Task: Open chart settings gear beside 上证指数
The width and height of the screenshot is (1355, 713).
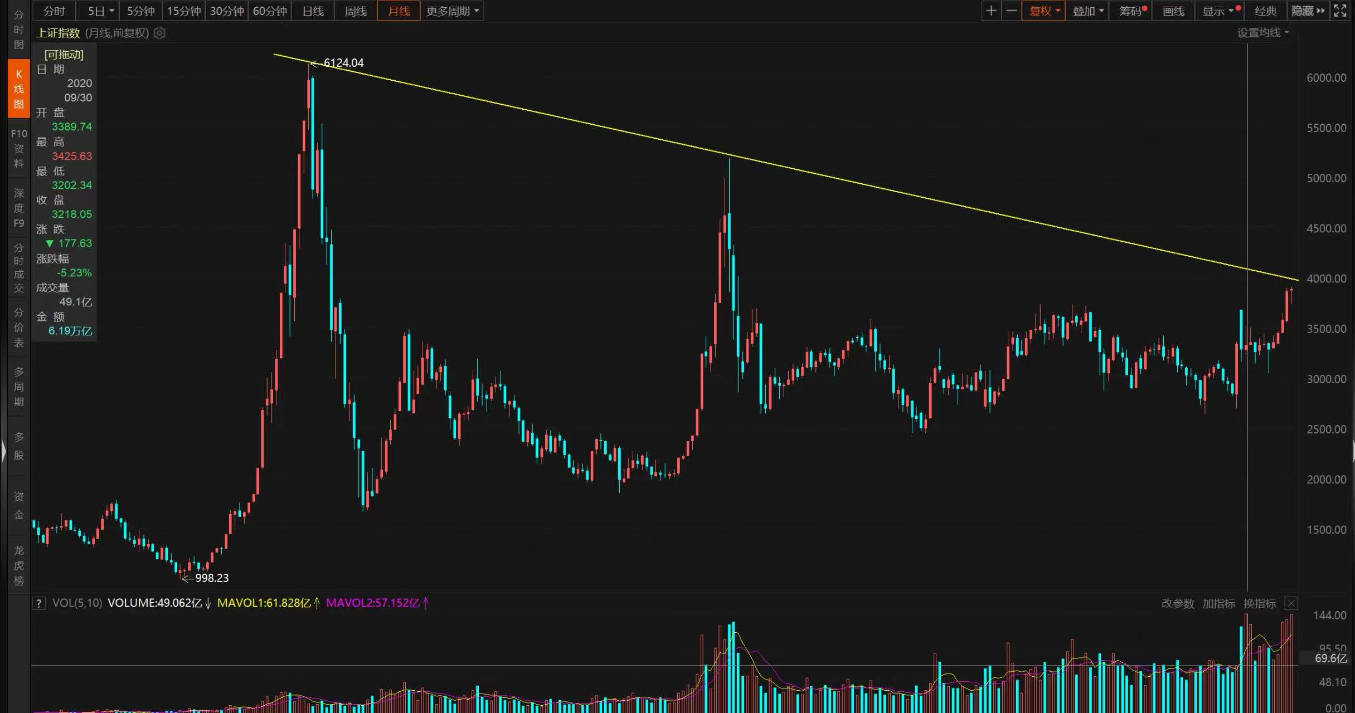Action: [159, 33]
